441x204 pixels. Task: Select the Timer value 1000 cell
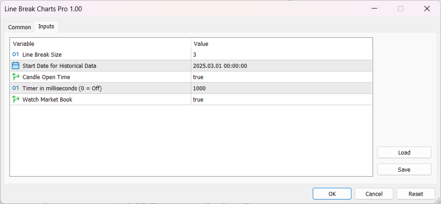click(282, 88)
